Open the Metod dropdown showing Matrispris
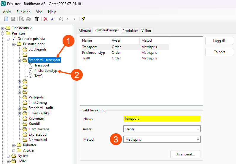Image resolution: width=236 pixels, height=164 pixels. 162,139
